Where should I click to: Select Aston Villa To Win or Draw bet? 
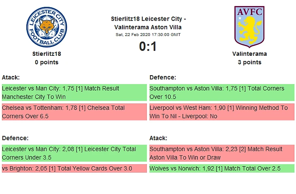point(222,153)
